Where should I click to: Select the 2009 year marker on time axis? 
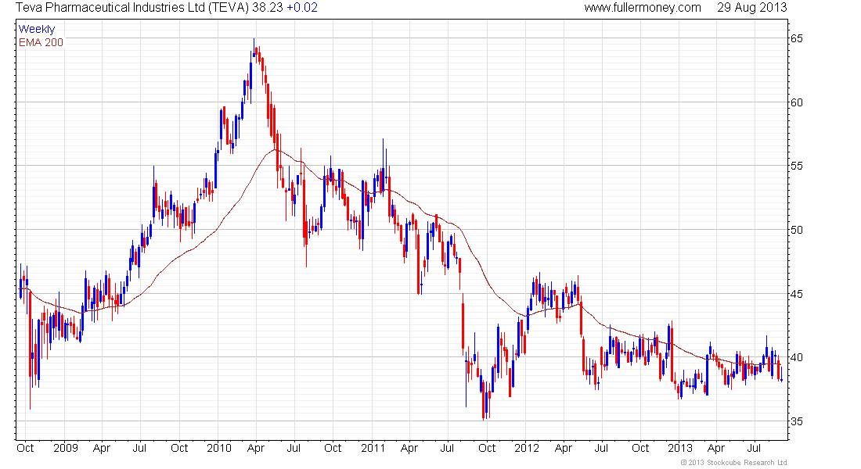[65, 448]
